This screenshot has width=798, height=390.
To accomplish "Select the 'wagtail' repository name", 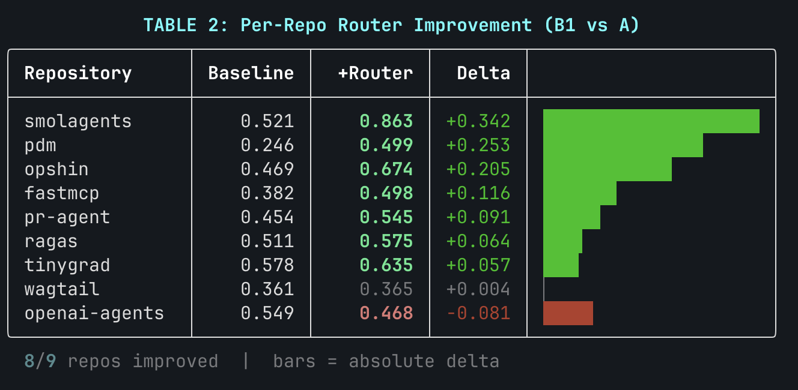I will (62, 289).
